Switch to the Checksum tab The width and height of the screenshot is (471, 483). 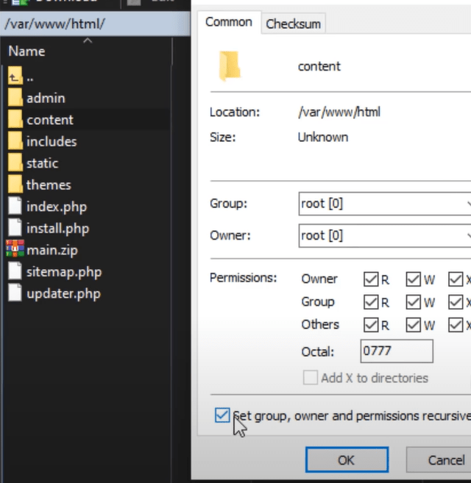294,24
